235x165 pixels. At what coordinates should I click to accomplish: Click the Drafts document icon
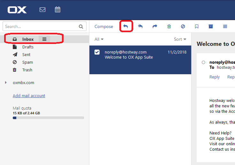point(15,47)
